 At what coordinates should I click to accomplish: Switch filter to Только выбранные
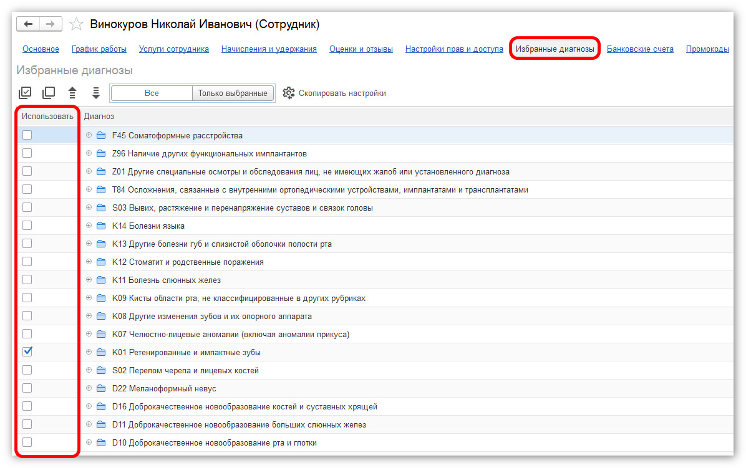[233, 93]
